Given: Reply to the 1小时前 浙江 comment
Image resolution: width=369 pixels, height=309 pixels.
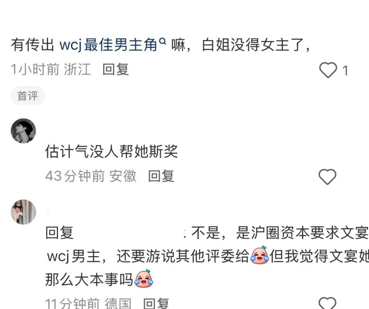Looking at the screenshot, I should point(116,69).
